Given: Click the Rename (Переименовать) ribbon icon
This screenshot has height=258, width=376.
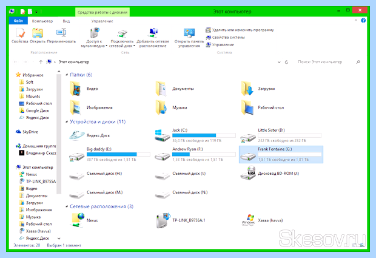Looking at the screenshot, I should pos(61,36).
